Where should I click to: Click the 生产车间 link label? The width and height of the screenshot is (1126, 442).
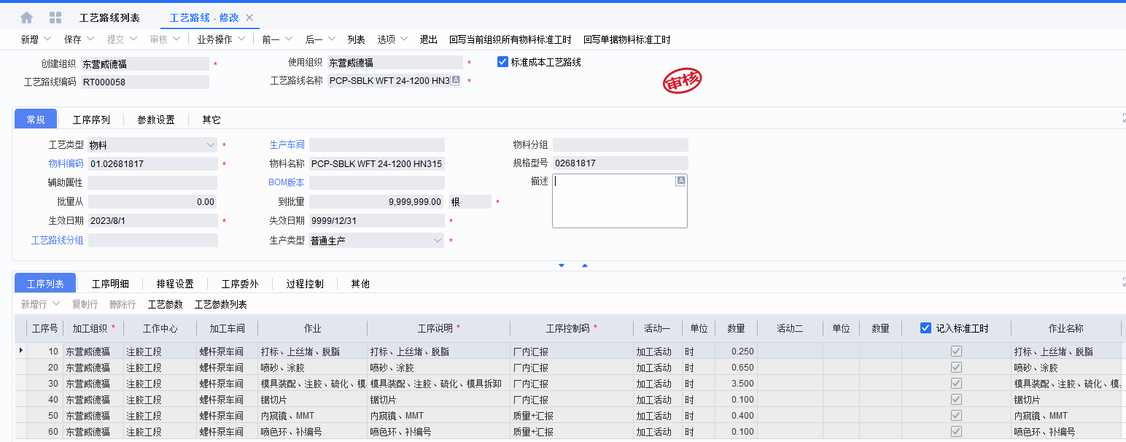pyautogui.click(x=287, y=144)
